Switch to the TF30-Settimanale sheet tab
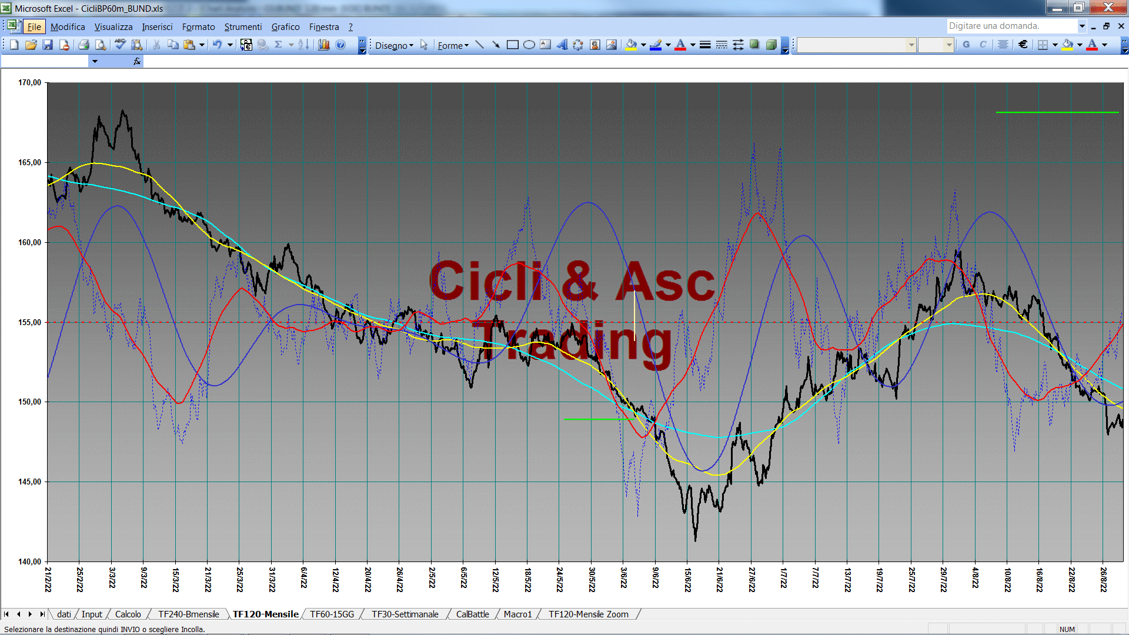This screenshot has height=635, width=1129. (405, 614)
